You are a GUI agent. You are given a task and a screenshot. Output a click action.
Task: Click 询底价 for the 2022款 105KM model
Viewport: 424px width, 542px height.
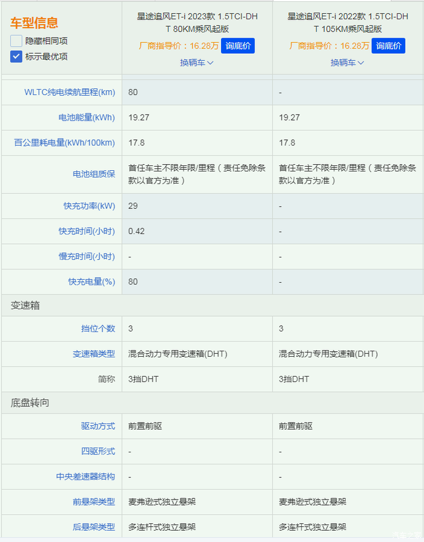(388, 45)
